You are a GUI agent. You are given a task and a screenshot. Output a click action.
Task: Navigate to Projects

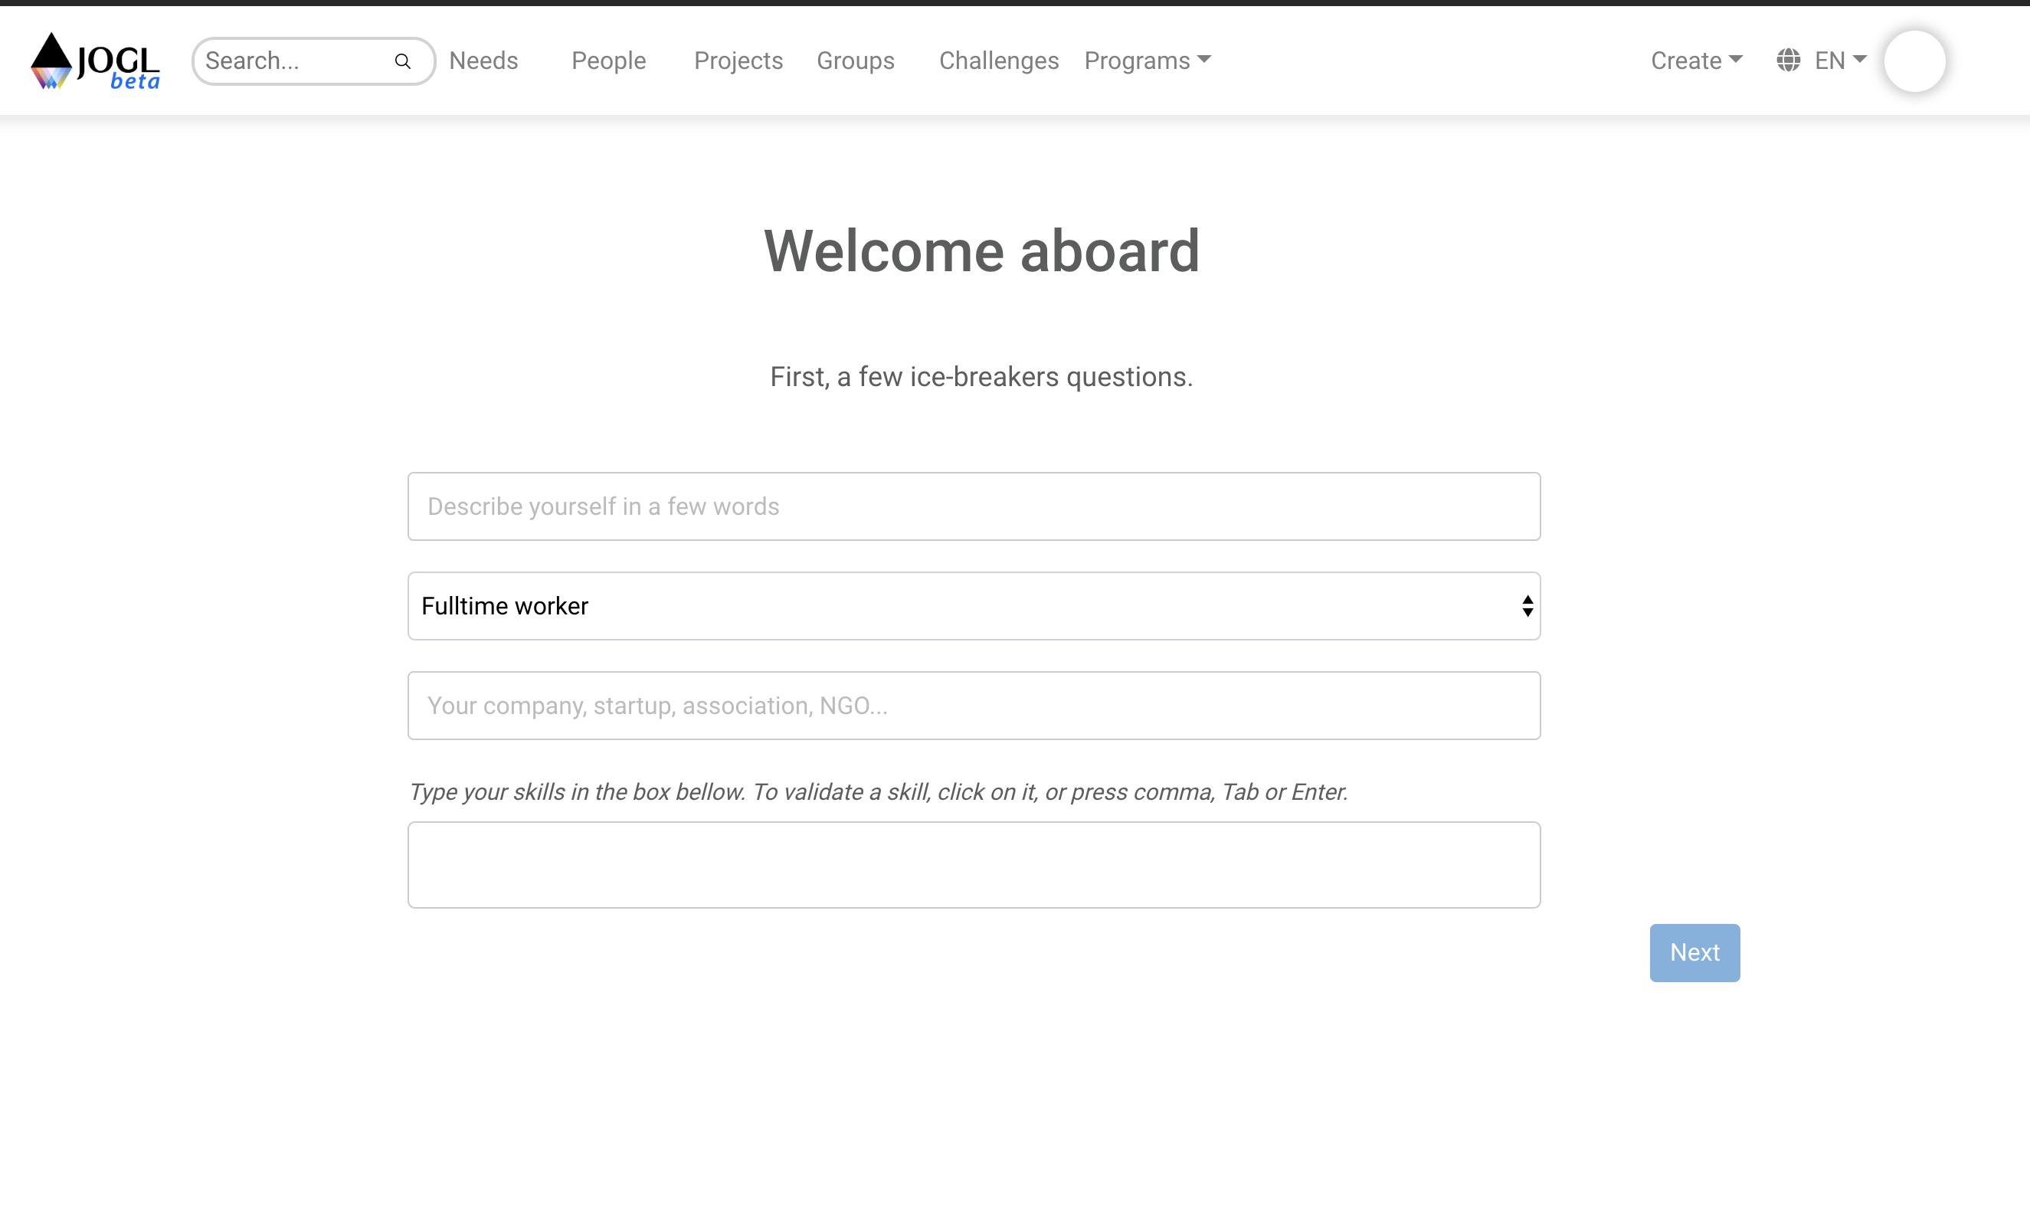[738, 61]
